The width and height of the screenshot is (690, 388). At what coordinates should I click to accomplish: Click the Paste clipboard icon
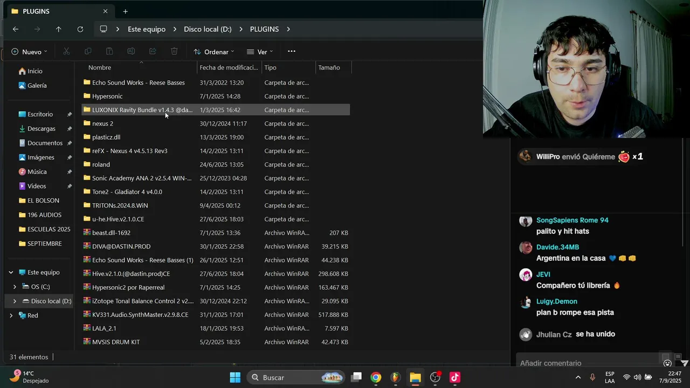(109, 51)
